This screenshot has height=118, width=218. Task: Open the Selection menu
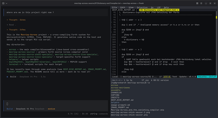click(x=142, y=8)
